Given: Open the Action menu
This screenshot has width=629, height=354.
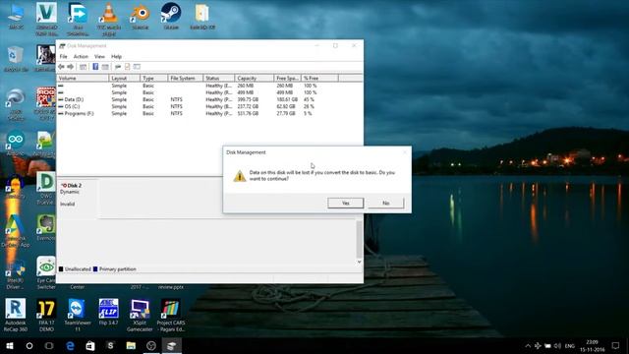Looking at the screenshot, I should point(81,57).
